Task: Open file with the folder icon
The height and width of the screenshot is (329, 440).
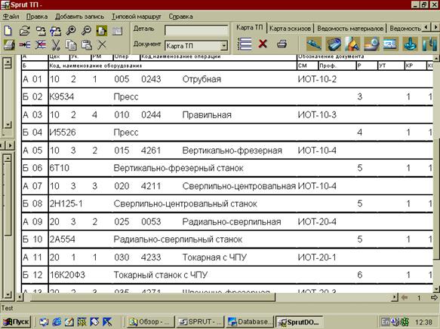Action: click(x=25, y=31)
